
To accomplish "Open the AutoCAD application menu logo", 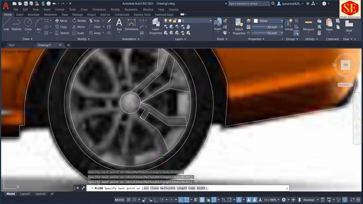I will click(x=6, y=6).
